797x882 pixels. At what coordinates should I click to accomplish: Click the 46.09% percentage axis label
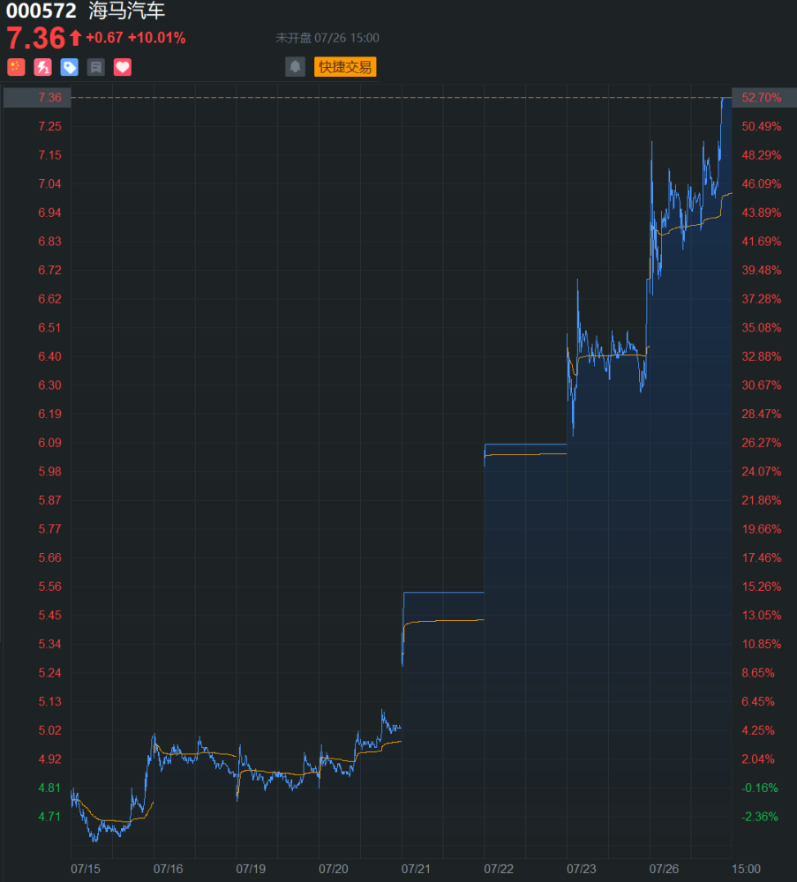[762, 184]
